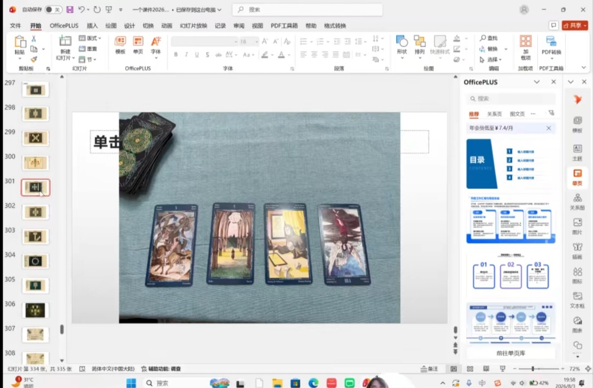
Task: Click the Find (查找) magnifier icon
Action: click(x=483, y=38)
